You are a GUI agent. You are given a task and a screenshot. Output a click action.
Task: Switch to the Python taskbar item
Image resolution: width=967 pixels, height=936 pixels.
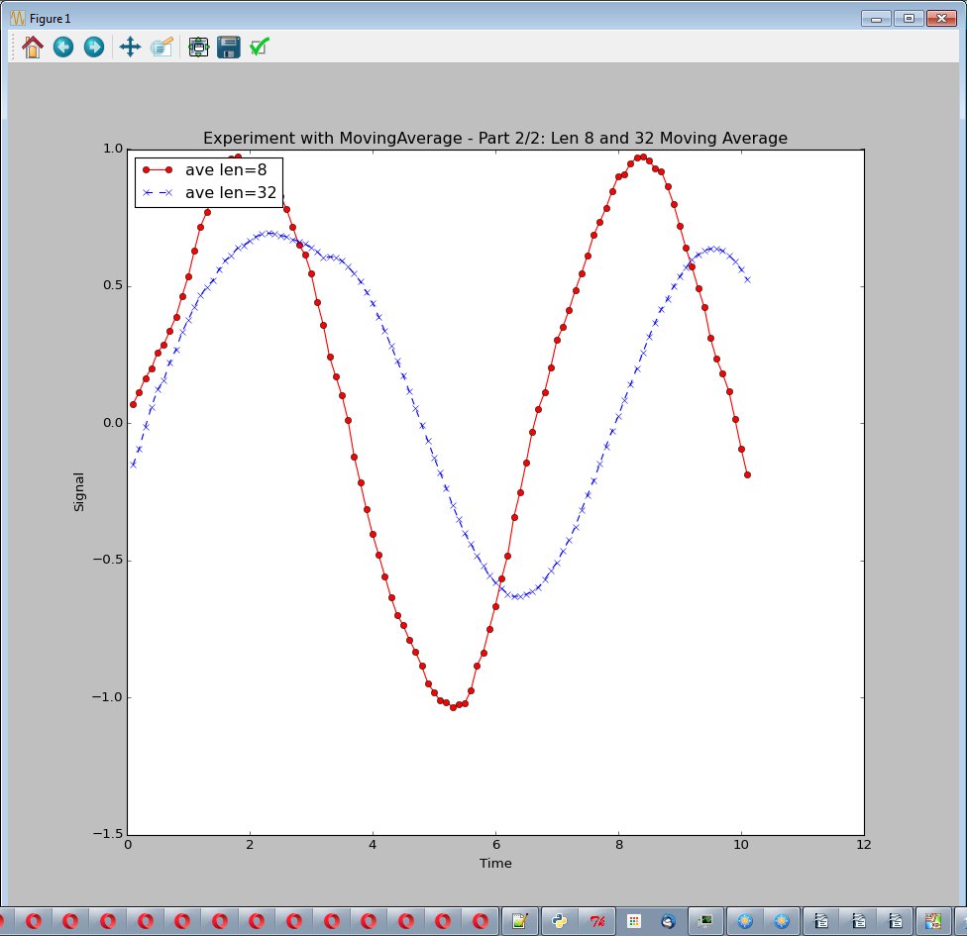560,921
